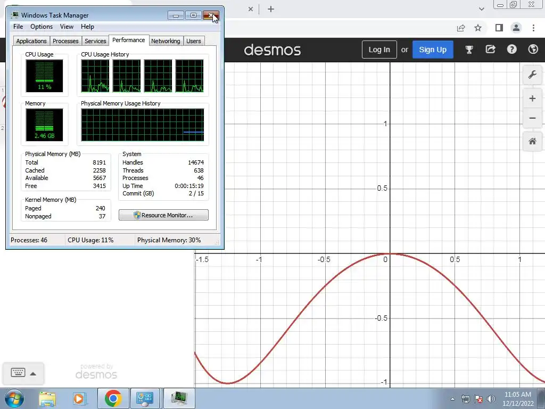The width and height of the screenshot is (545, 409).
Task: Click the volume speaker tray icon
Action: pos(491,399)
